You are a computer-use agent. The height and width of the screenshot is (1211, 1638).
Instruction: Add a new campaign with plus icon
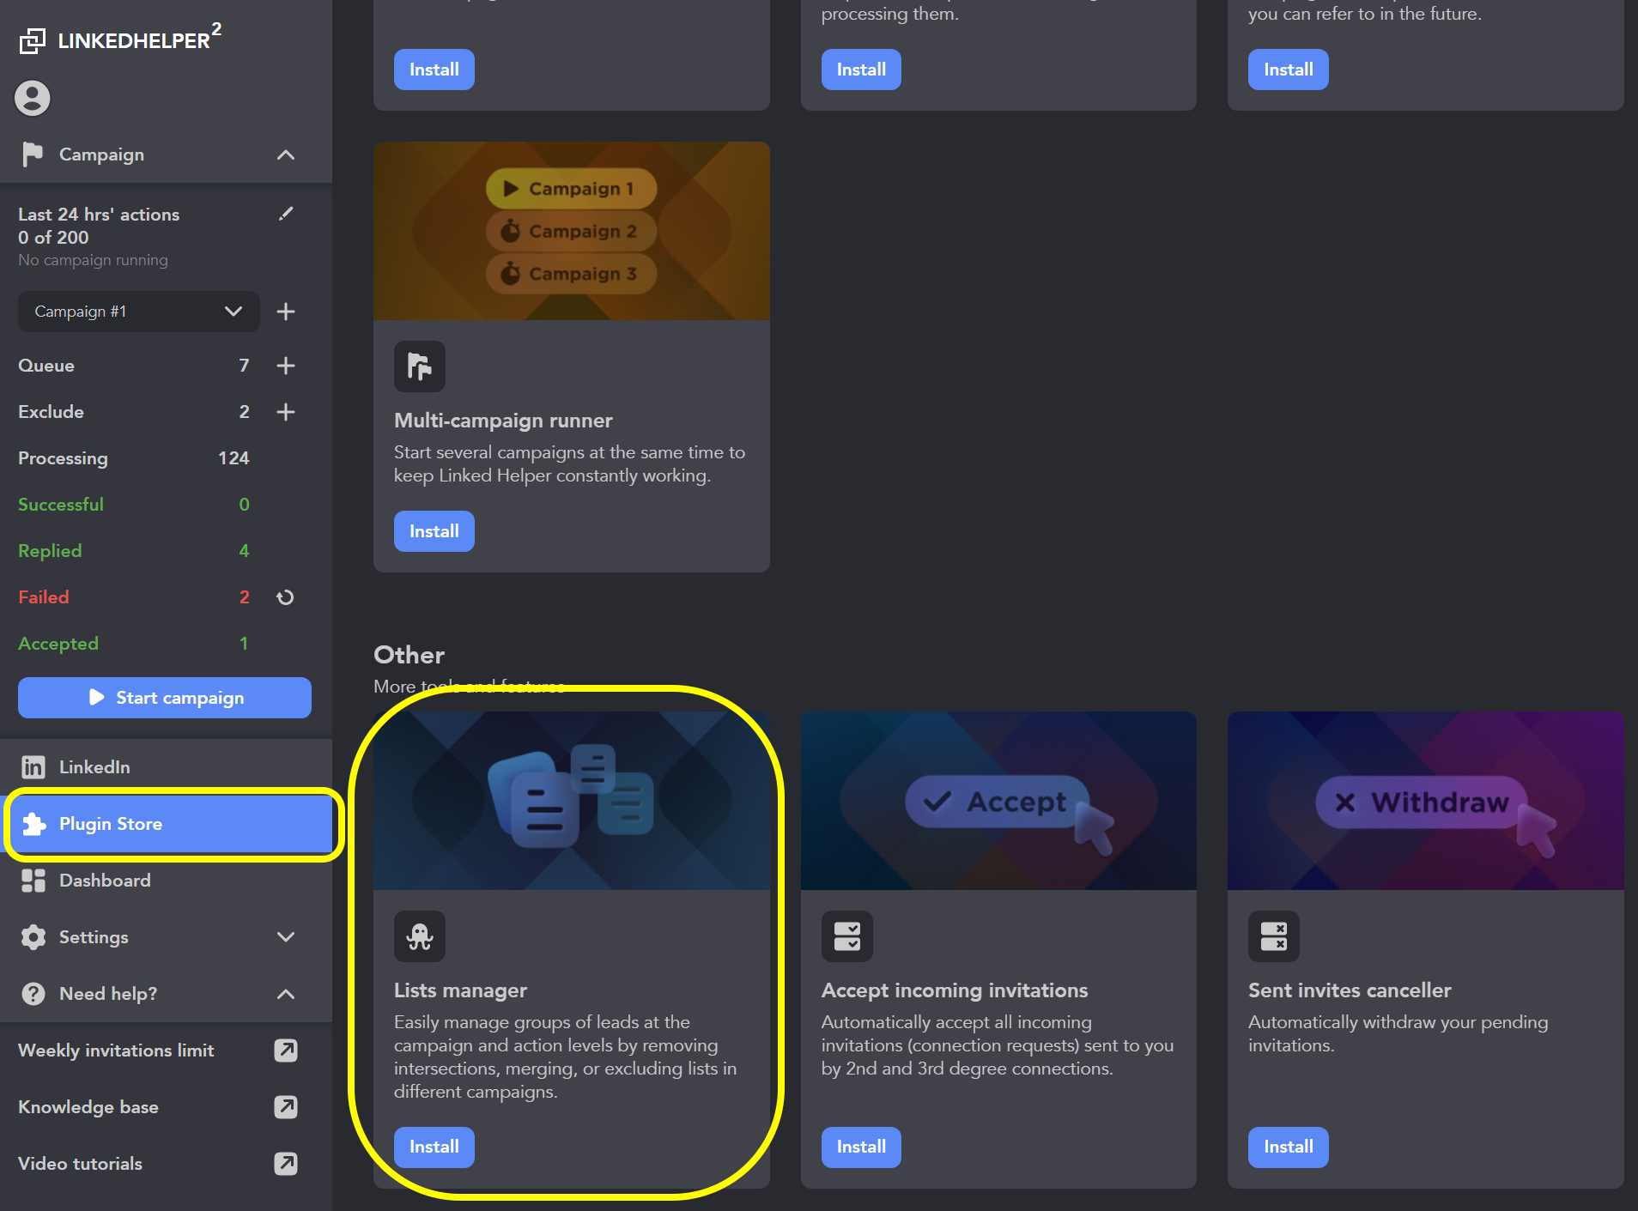[286, 312]
